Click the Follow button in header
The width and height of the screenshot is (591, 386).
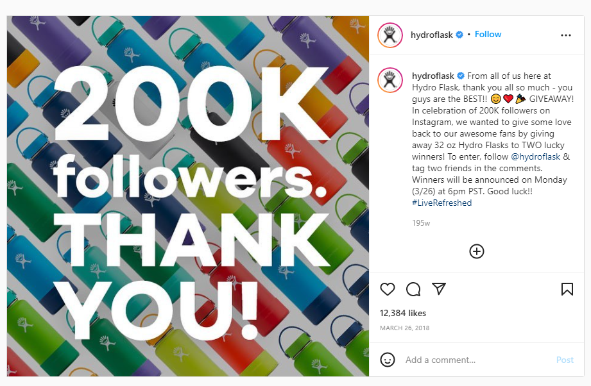(x=488, y=35)
